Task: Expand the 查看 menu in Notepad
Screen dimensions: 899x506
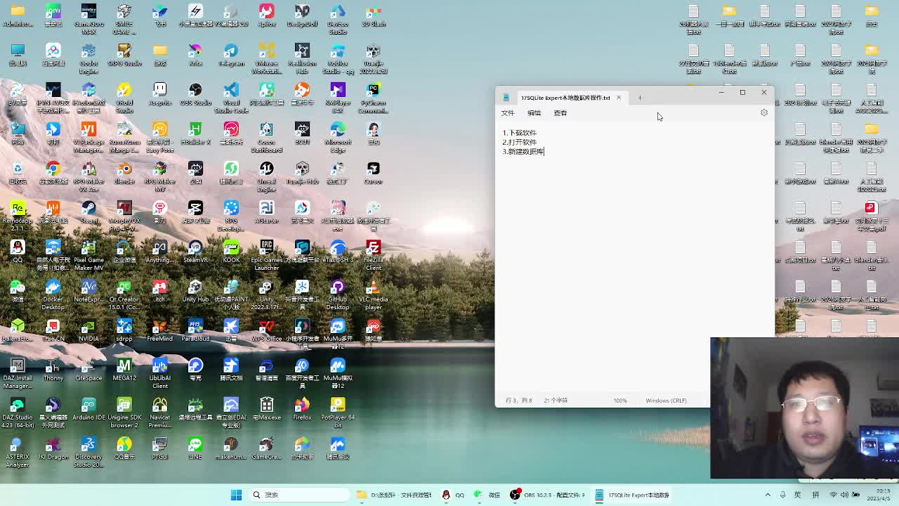Action: click(560, 113)
